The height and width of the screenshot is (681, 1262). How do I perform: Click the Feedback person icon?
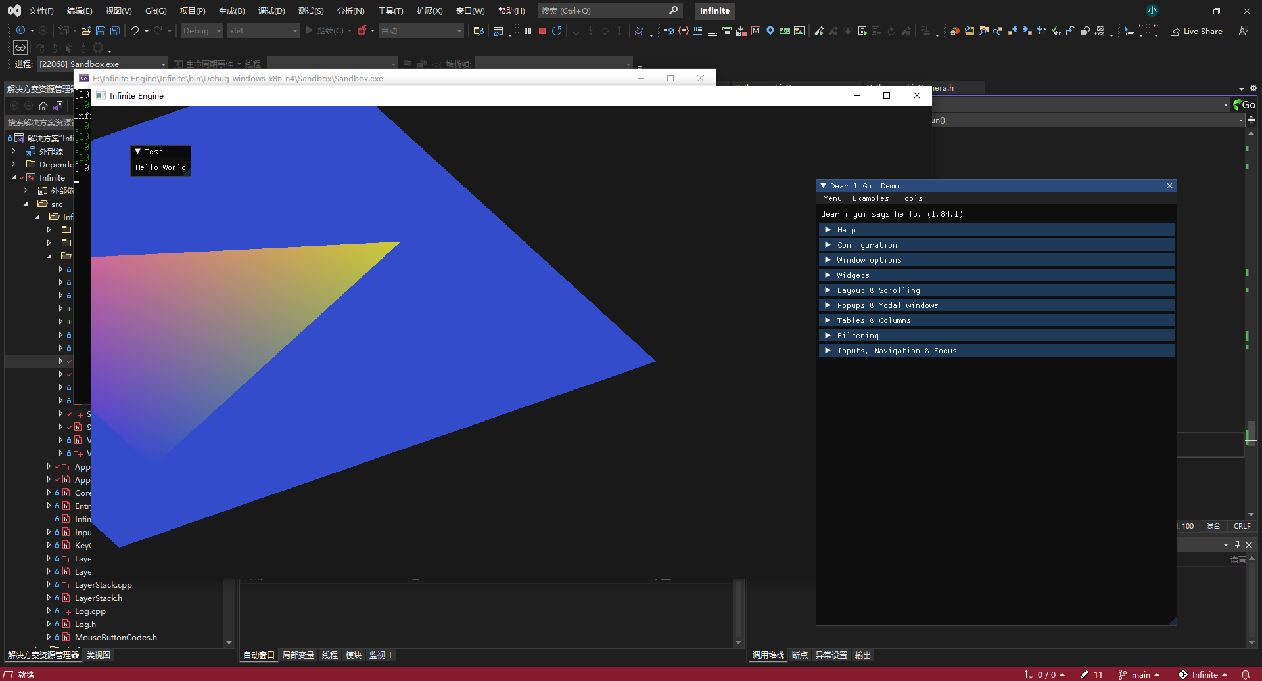1244,31
